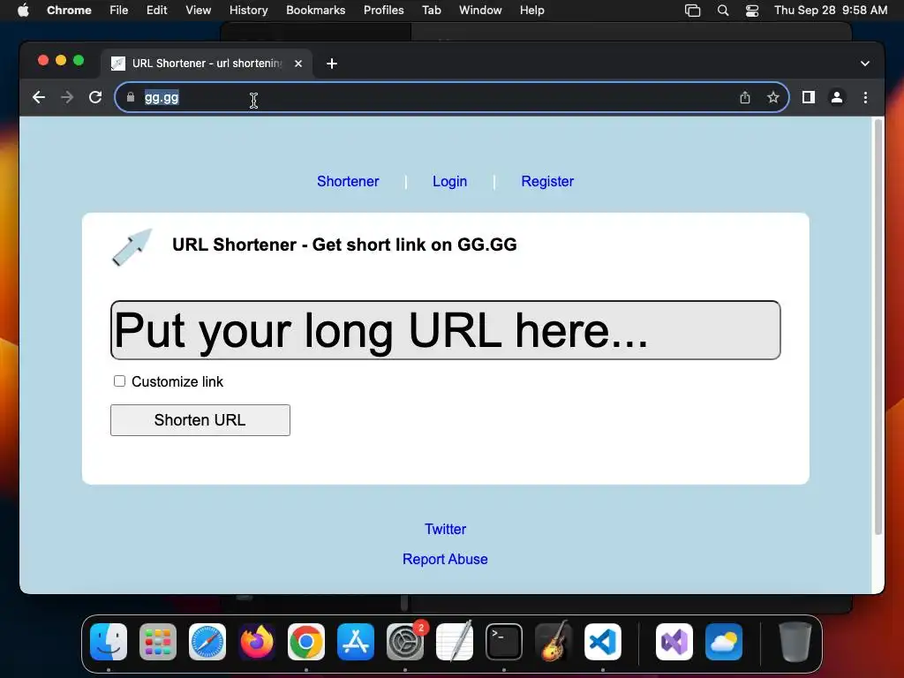Open Launchpad from the Dock
Image resolution: width=904 pixels, height=678 pixels.
coord(158,642)
